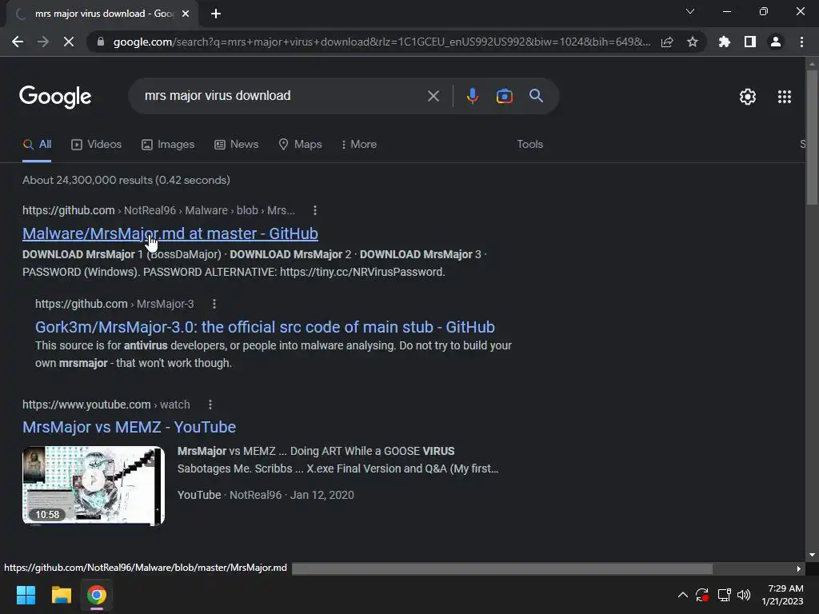Close the mrs major virus download tab

tap(186, 14)
